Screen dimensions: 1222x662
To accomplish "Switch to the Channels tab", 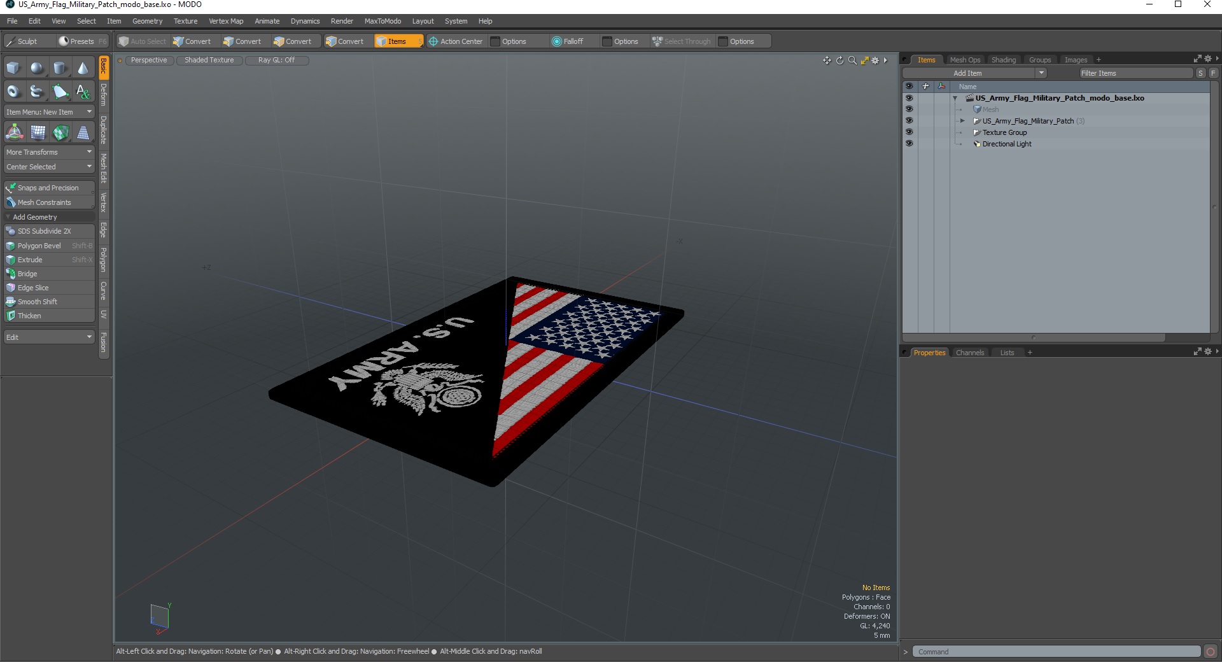I will pos(970,353).
